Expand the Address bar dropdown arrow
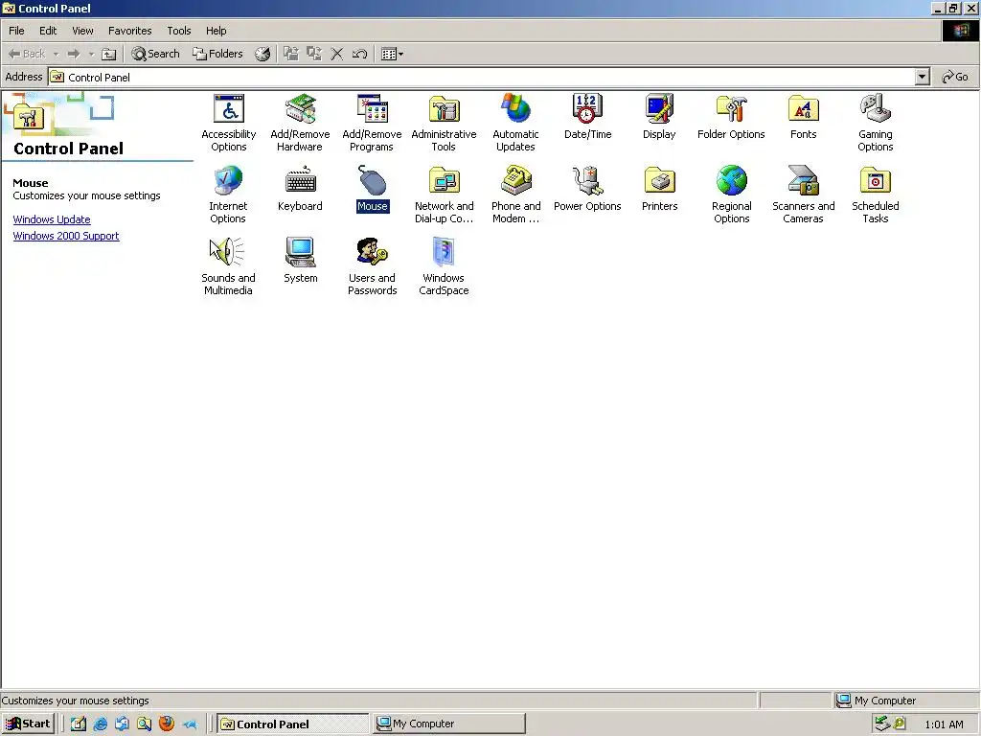The height and width of the screenshot is (736, 981). 923,77
